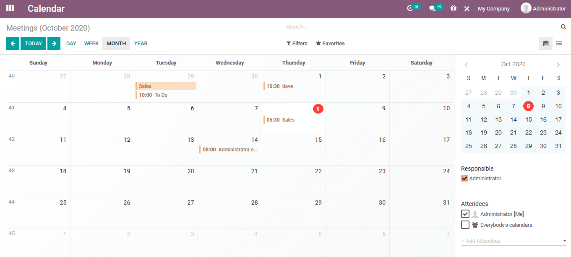
Task: Open the Favorites dropdown
Action: coord(330,44)
